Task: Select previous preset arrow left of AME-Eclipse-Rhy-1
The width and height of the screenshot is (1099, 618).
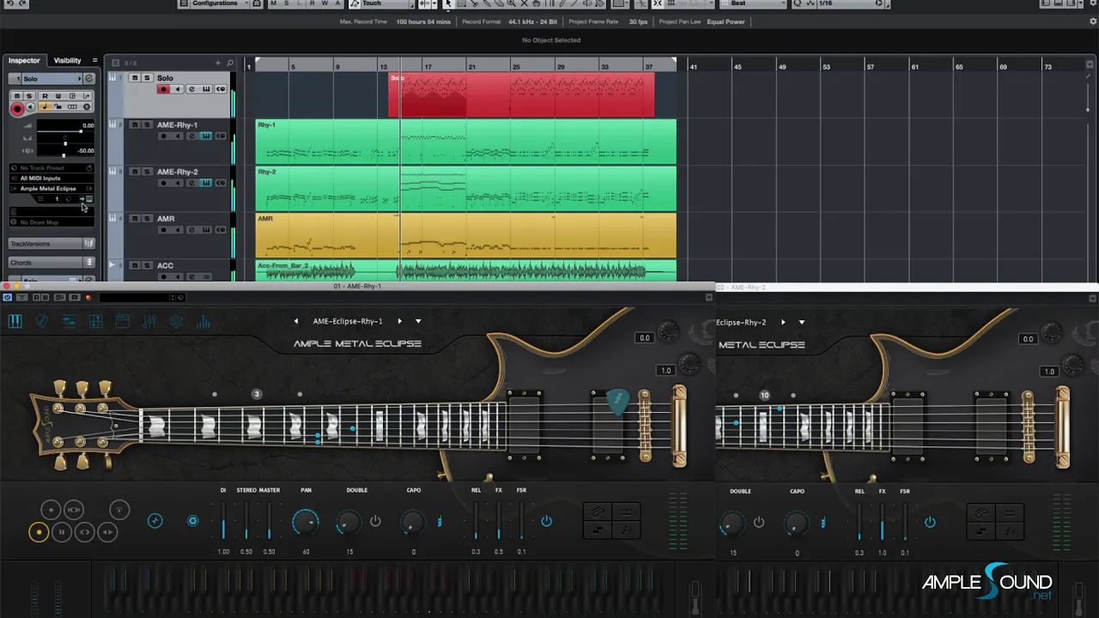Action: coord(296,321)
